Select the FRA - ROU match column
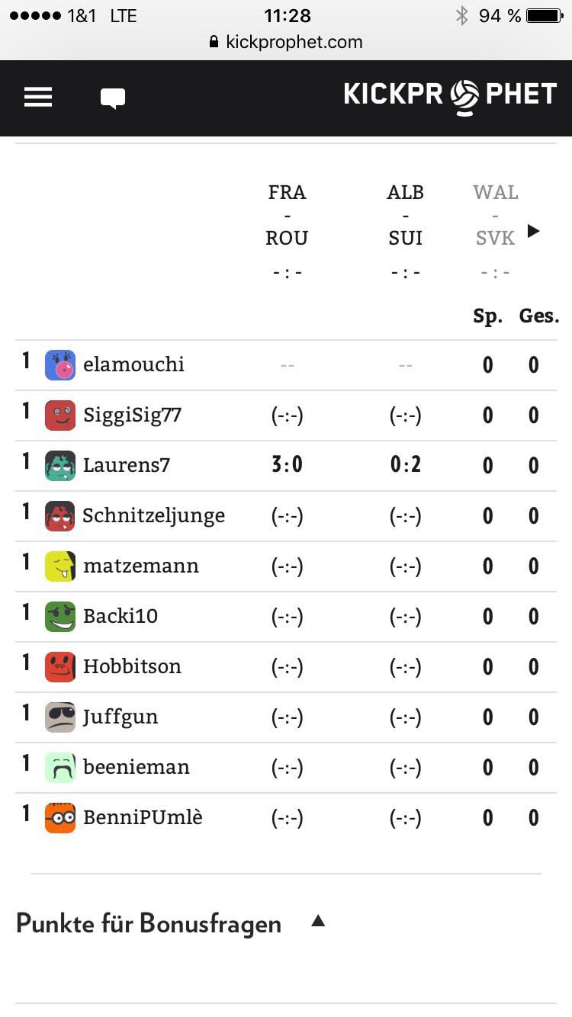The height and width of the screenshot is (1017, 572). coord(287,215)
